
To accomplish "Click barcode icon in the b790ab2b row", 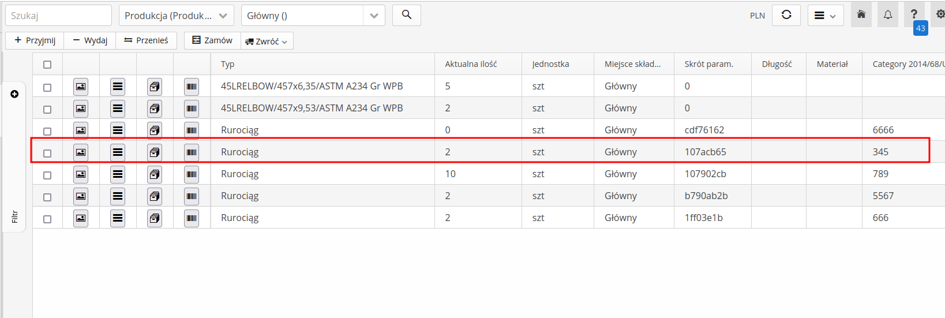I will click(x=192, y=196).
